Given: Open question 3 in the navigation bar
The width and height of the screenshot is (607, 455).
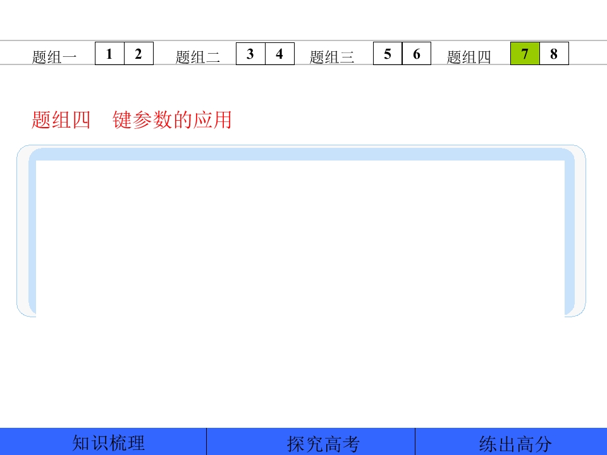Looking at the screenshot, I should [250, 53].
